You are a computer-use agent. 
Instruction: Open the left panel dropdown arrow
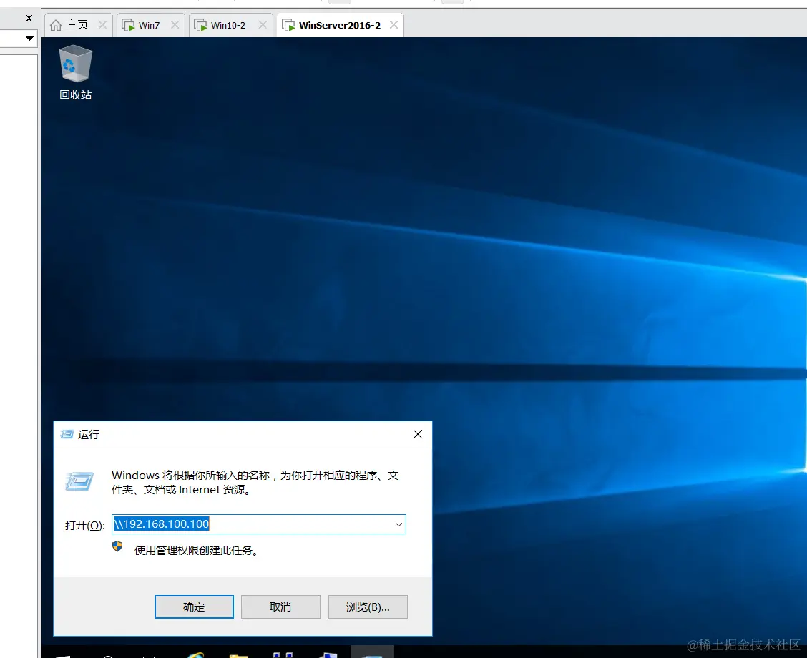(29, 38)
